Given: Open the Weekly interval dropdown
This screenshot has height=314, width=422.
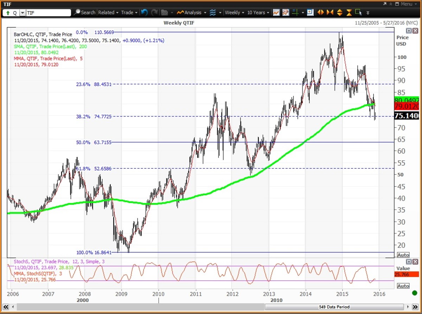Looking at the screenshot, I should pos(234,13).
